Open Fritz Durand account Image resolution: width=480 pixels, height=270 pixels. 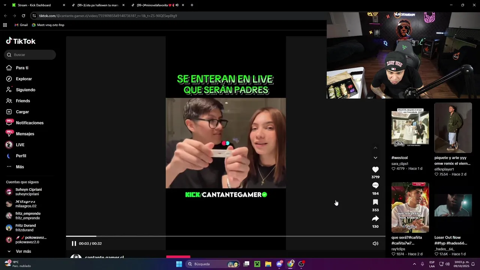coord(25,228)
